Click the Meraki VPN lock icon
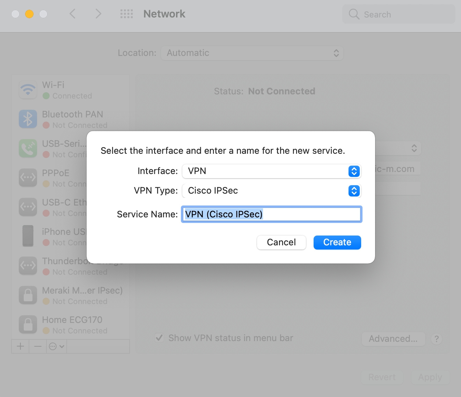This screenshot has height=397, width=461. point(28,295)
